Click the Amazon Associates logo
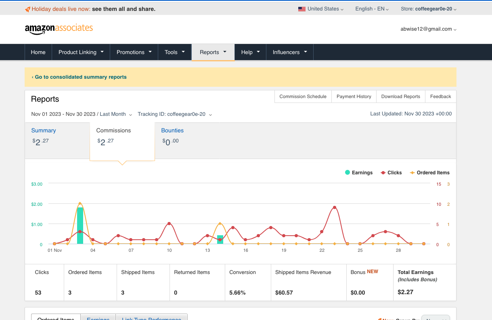The image size is (492, 320). (x=59, y=29)
